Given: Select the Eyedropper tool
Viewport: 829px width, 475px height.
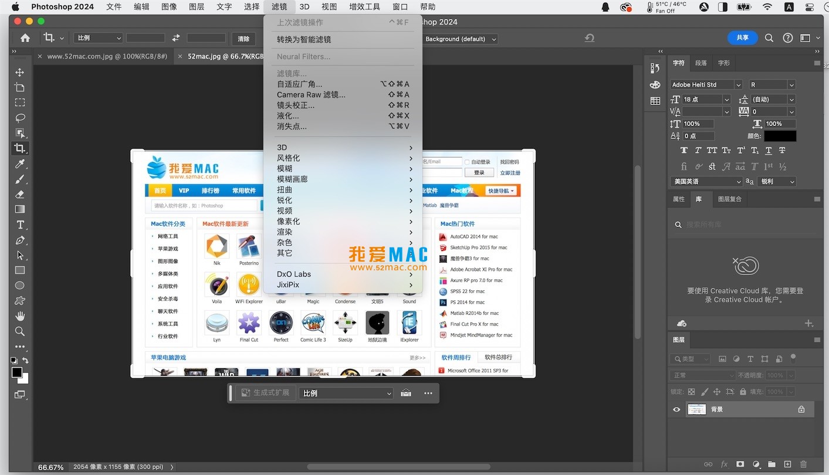Looking at the screenshot, I should [x=19, y=164].
